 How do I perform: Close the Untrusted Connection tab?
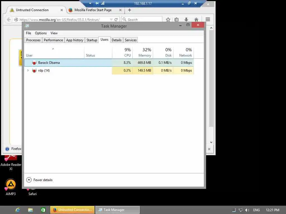[x=62, y=10]
